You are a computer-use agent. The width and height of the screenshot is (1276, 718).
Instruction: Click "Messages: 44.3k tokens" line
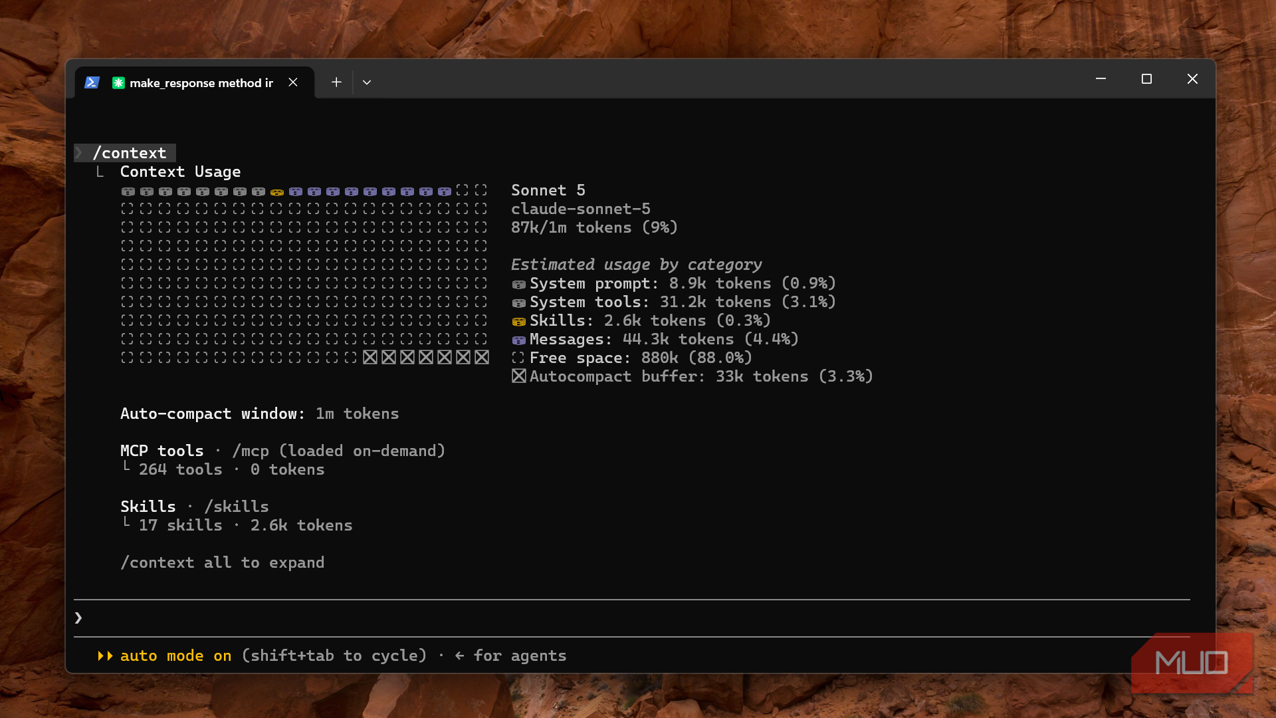[664, 339]
